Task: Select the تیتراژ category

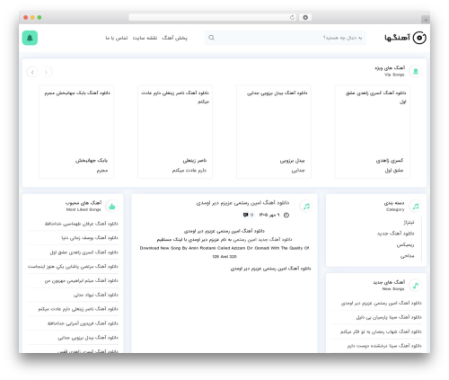Action: point(409,222)
